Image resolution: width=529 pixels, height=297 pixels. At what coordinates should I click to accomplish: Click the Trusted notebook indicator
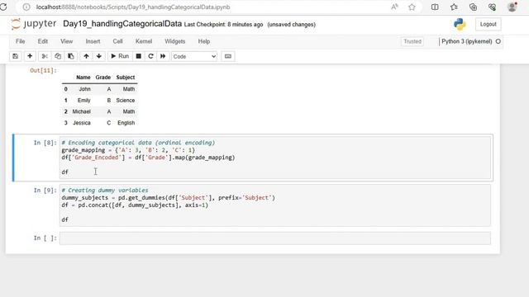click(412, 41)
